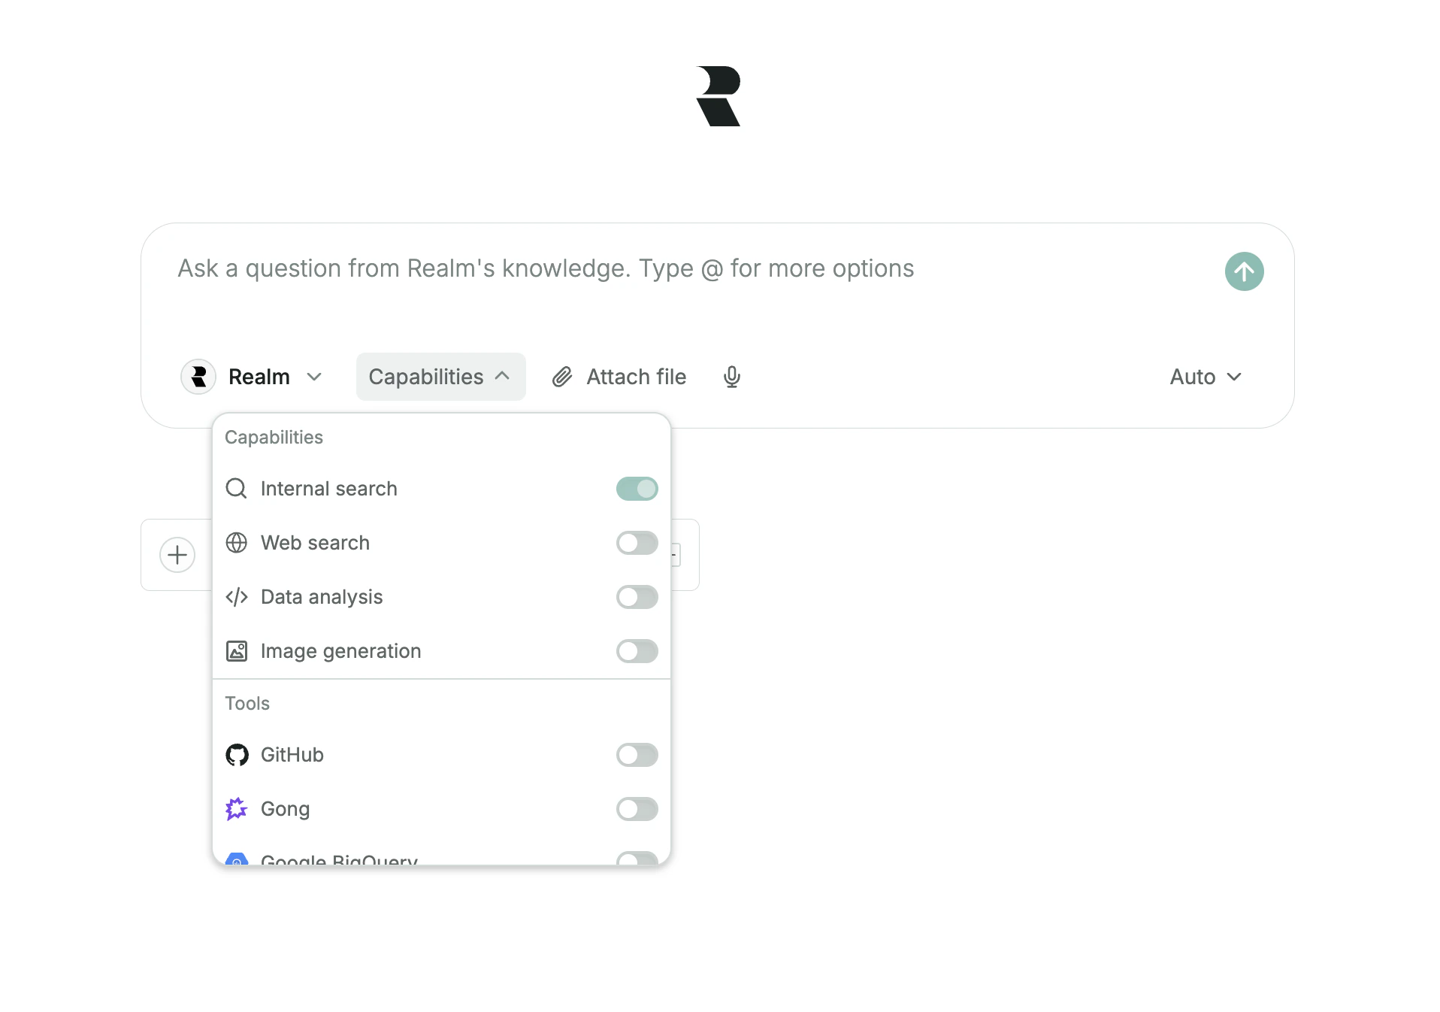Click the Image generation picture icon
Screen dimensions: 1440x1012
point(237,651)
